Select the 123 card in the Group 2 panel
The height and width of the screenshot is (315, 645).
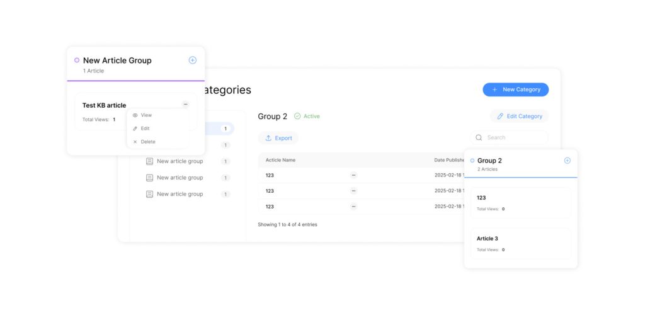(x=520, y=202)
